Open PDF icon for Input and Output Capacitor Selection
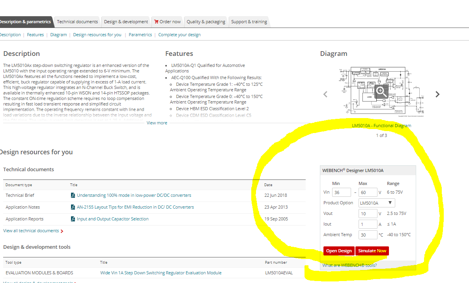This screenshot has height=283, width=469. (x=73, y=219)
